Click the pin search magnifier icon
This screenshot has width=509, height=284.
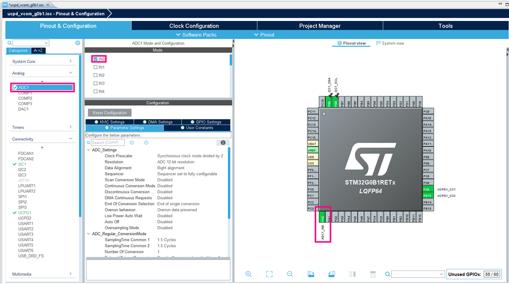(387, 274)
